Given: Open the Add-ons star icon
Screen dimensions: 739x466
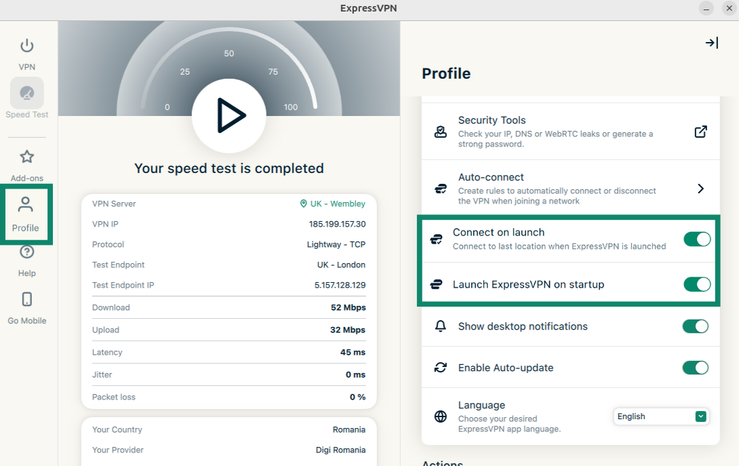Looking at the screenshot, I should pyautogui.click(x=26, y=157).
